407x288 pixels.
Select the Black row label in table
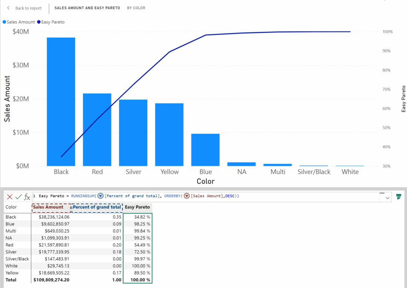pyautogui.click(x=11, y=217)
